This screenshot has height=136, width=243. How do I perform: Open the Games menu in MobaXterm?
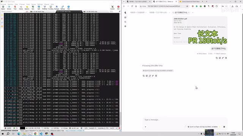click(33, 4)
